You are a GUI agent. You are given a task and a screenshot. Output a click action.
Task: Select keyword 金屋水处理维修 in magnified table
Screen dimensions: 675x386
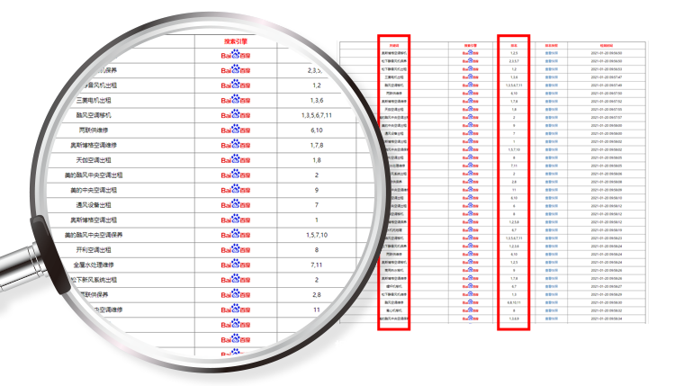pyautogui.click(x=94, y=265)
